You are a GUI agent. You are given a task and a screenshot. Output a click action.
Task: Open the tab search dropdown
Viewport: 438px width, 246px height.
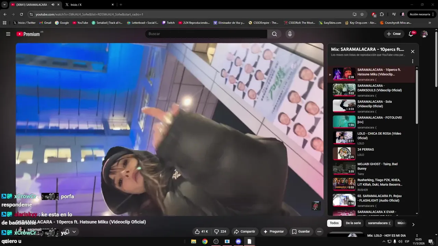point(4,5)
